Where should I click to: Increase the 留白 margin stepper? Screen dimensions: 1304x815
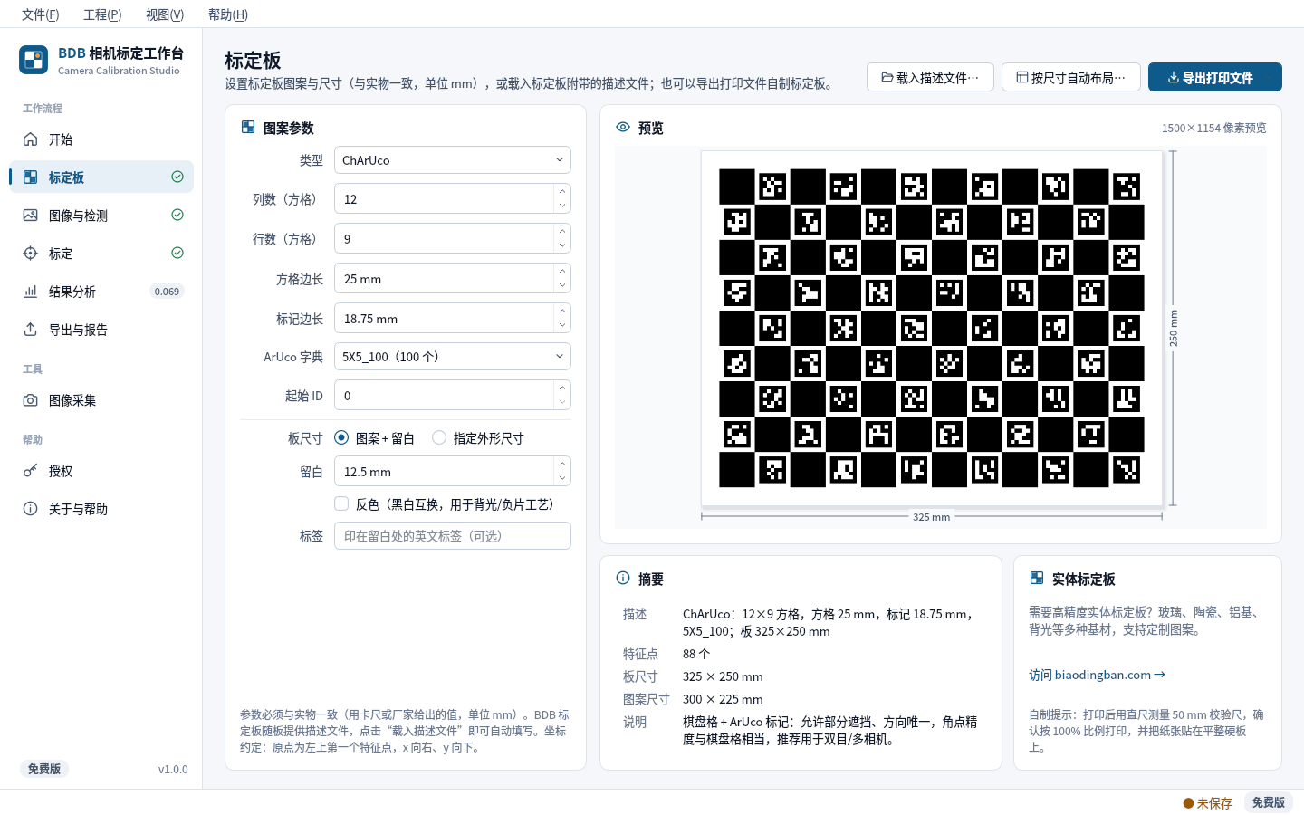coord(562,465)
